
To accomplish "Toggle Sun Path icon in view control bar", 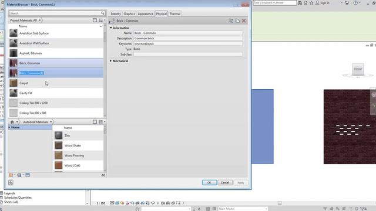I will point(122,203).
